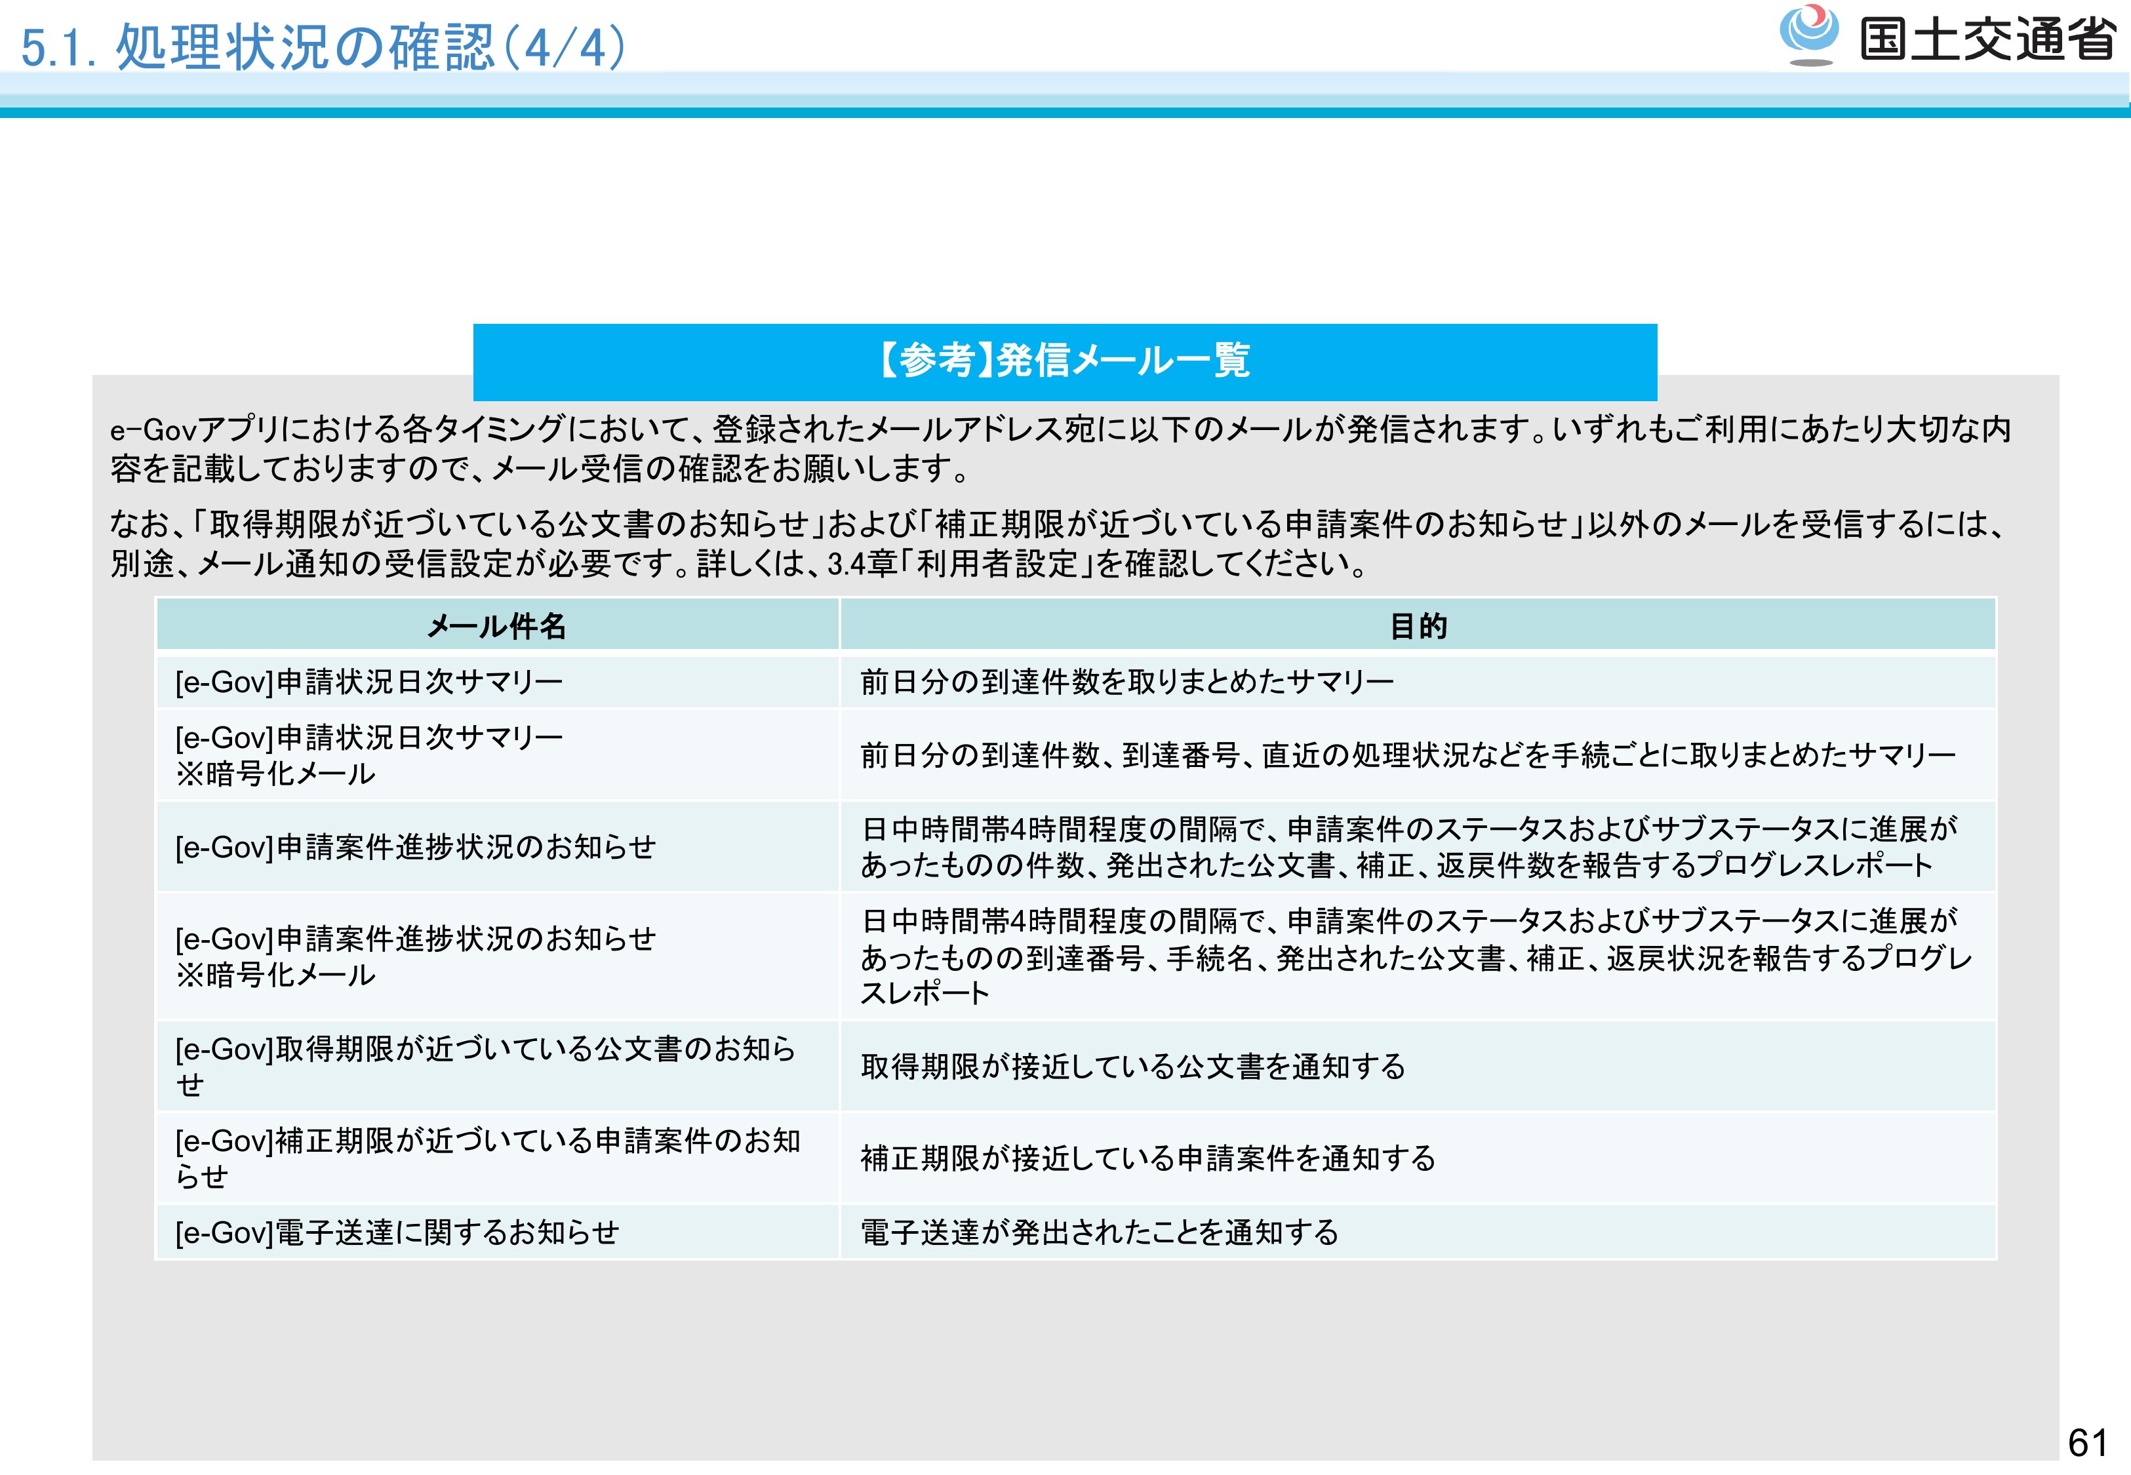
Task: Select the 申請状況日次サマリー ※暗号化メール cell
Action: [370, 755]
